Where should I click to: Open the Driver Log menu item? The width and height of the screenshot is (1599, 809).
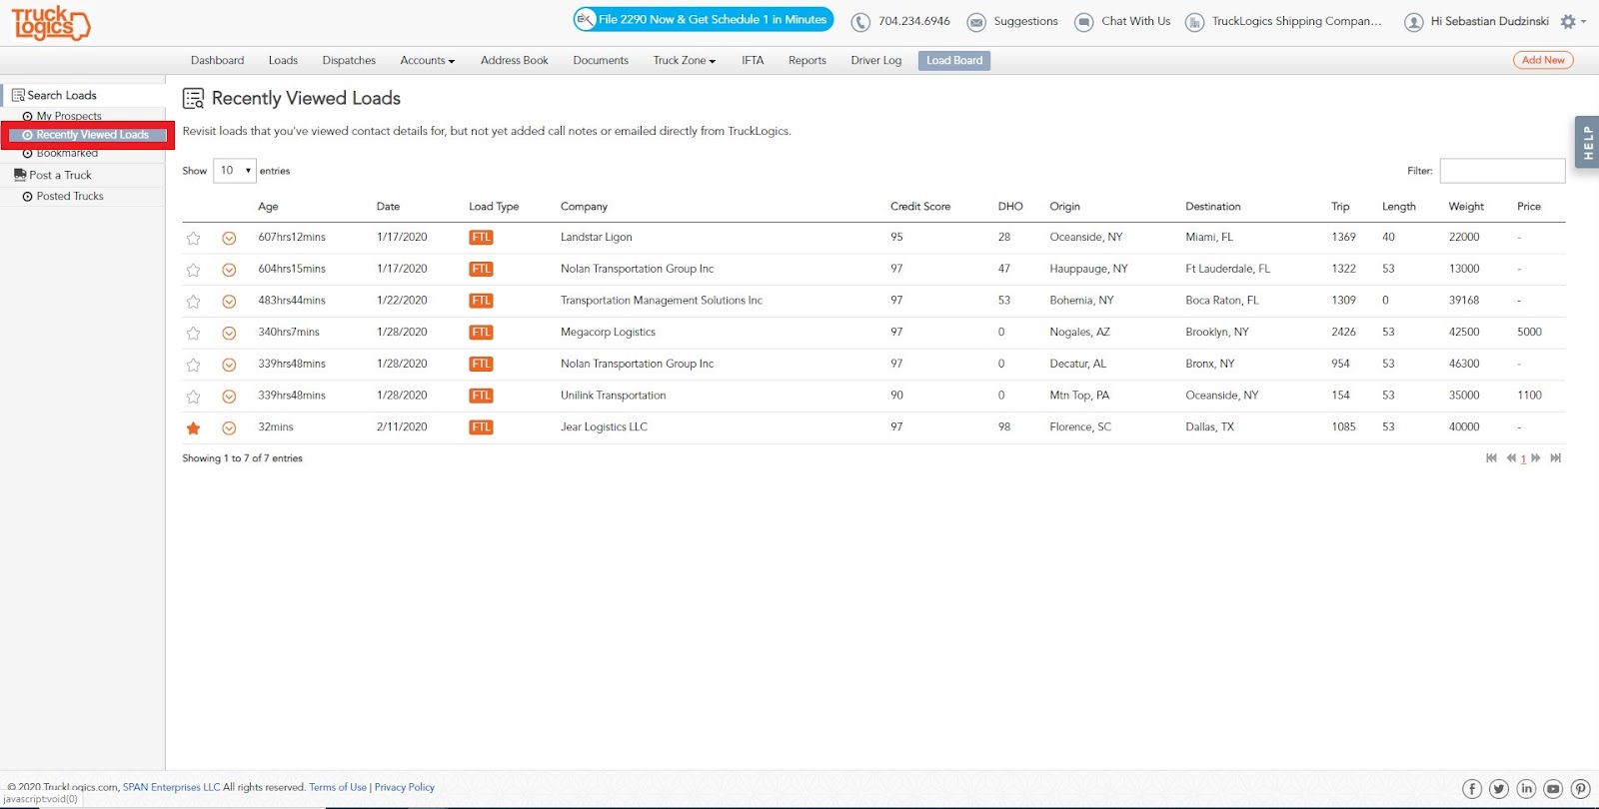click(876, 61)
